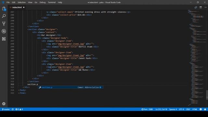The image size is (208, 117).
Task: Click the Open Changes icon in editor toolbar
Action: [196, 7]
